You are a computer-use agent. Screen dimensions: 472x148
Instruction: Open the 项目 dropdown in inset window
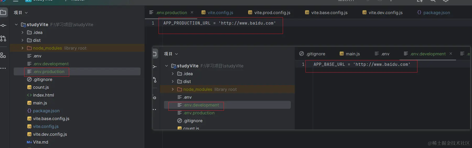[171, 54]
